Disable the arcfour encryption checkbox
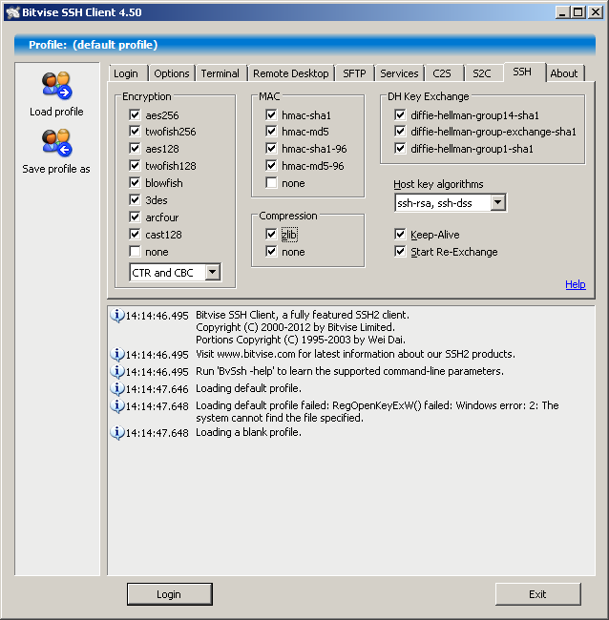609x620 pixels. tap(135, 217)
